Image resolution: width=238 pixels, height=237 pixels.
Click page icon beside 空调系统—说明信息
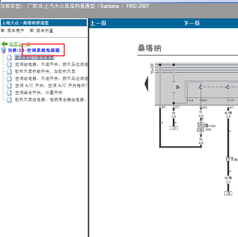(x=9, y=58)
